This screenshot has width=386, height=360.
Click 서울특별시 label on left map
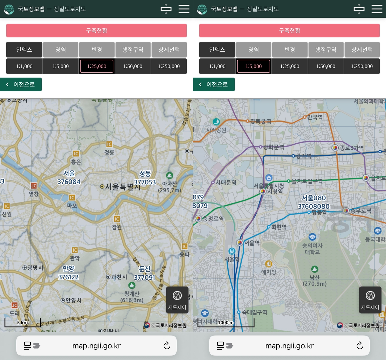click(123, 187)
